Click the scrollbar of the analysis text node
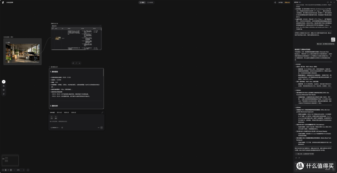Viewport: 337px width, 173px height. tap(103, 73)
